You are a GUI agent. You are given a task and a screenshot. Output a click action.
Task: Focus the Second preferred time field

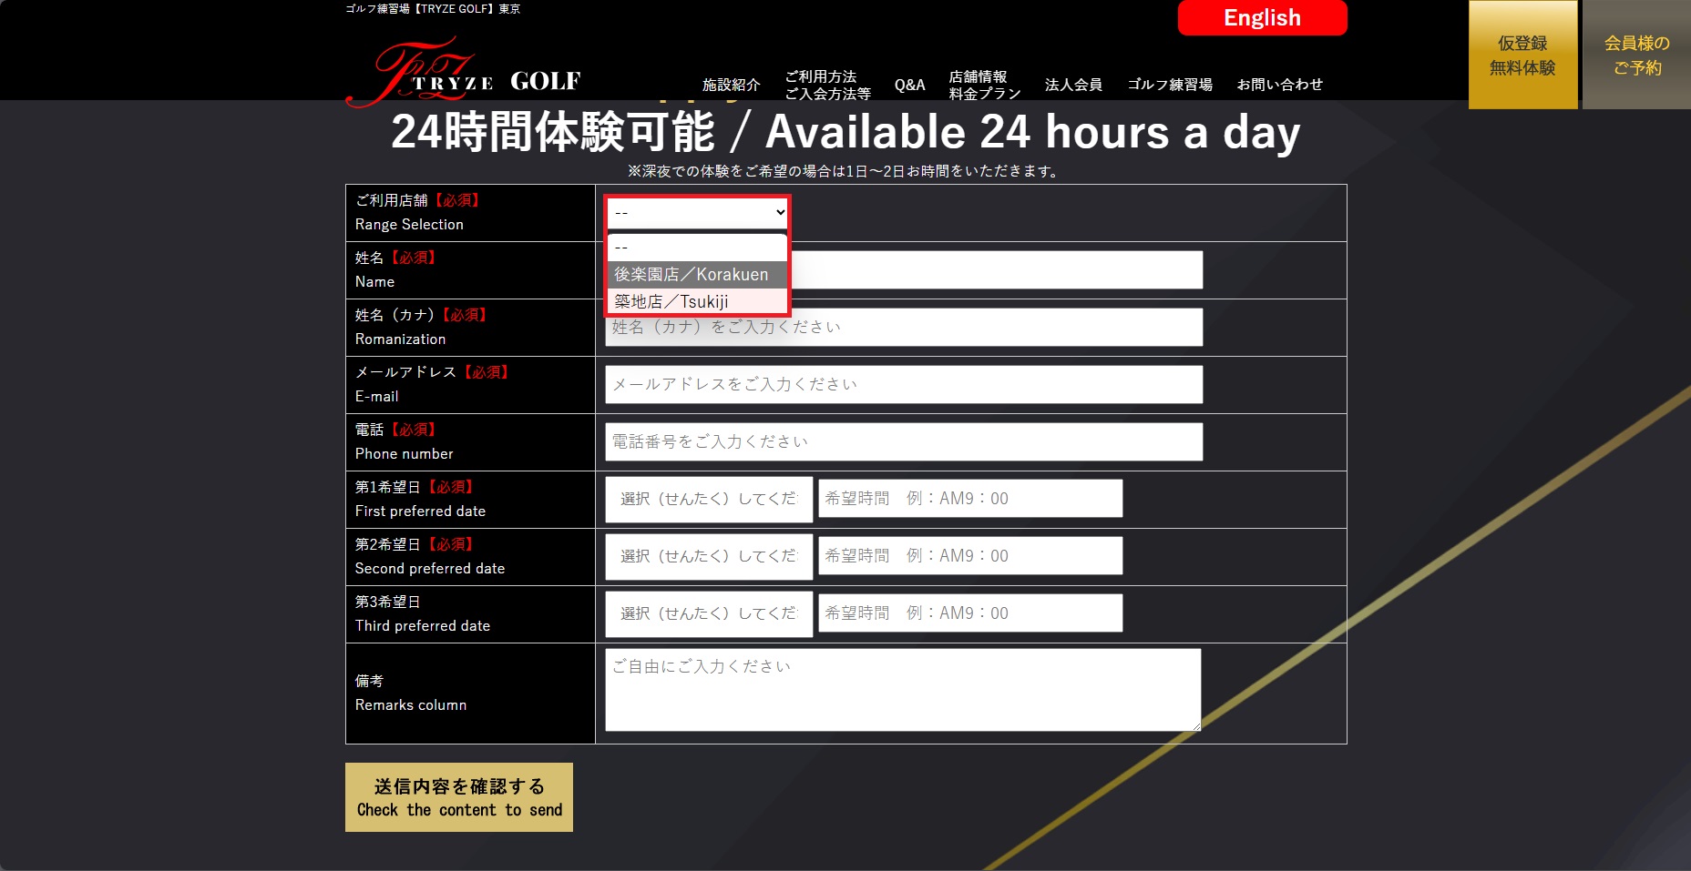click(970, 556)
